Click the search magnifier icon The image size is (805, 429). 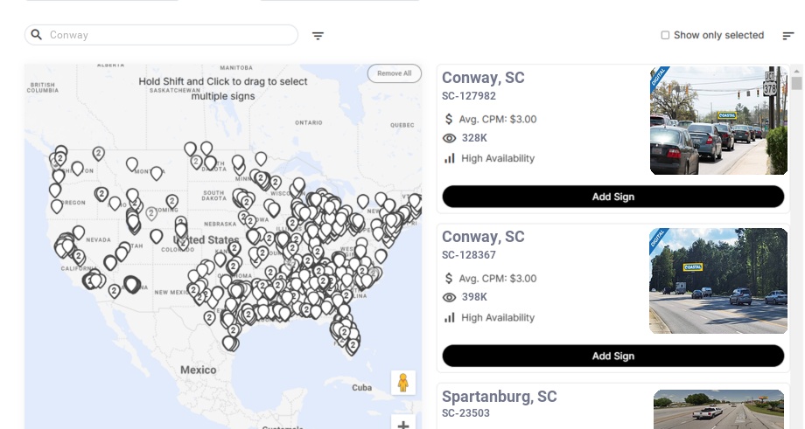[37, 35]
